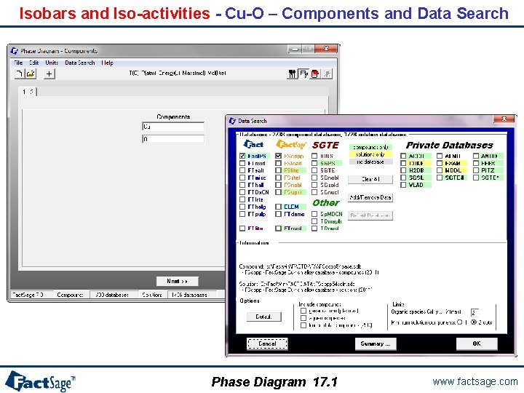Check the second Include compounds option
Viewport: 524px width, 393px height.
pos(303,318)
